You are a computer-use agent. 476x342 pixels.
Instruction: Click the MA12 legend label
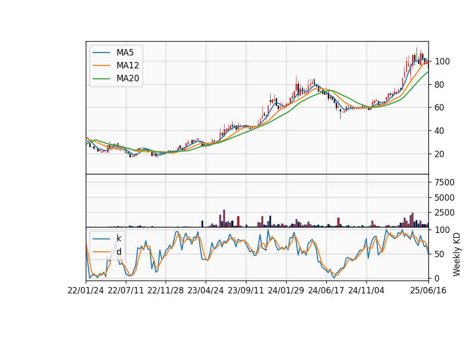pos(128,65)
